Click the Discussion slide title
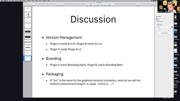The height and width of the screenshot is (101, 180). click(x=93, y=19)
